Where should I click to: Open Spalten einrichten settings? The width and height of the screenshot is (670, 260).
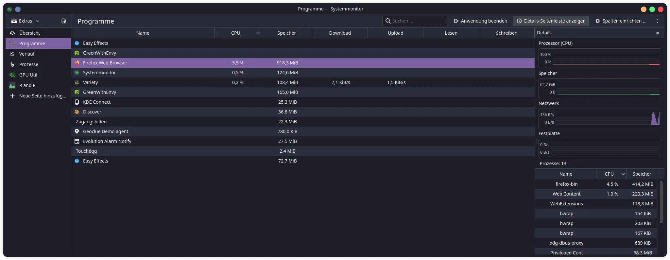click(621, 21)
